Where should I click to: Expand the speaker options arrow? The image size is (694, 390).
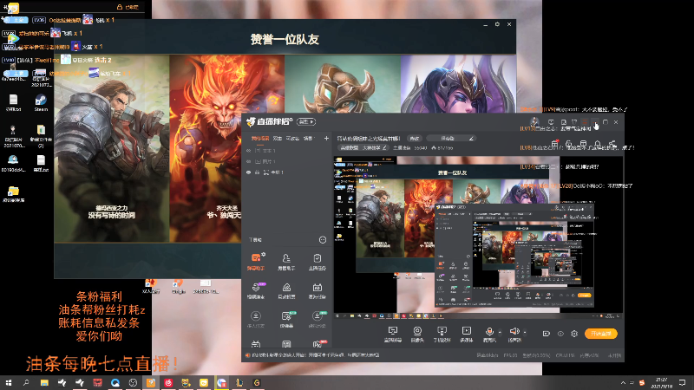pos(525,332)
